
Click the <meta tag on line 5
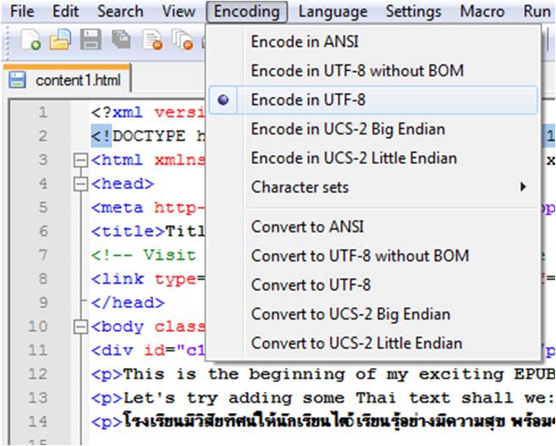click(x=117, y=207)
